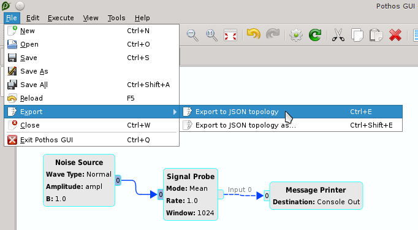The image size is (418, 230).
Task: Click Export to JSON topology
Action: tap(291, 112)
